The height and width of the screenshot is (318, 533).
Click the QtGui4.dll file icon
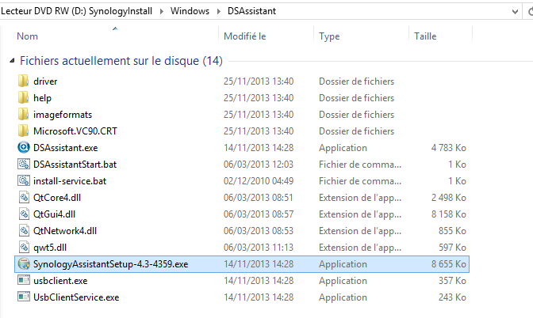(x=24, y=214)
